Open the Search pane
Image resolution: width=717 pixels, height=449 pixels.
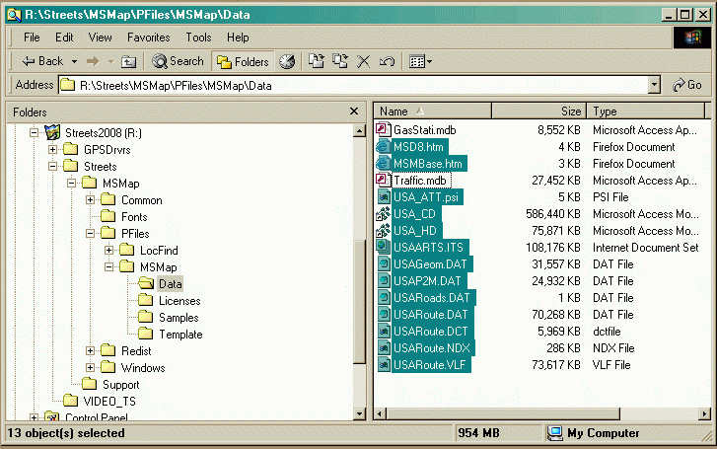point(178,61)
